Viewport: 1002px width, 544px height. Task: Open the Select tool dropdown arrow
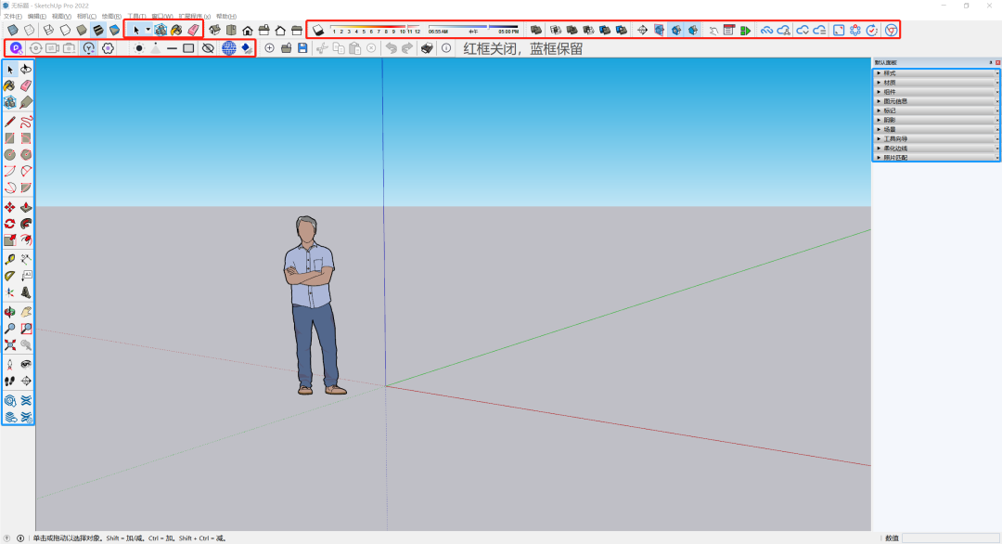click(148, 30)
